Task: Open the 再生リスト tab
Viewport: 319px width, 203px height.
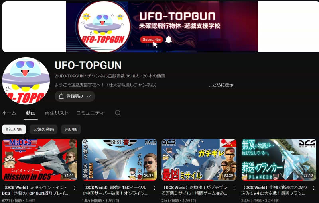Action: (57, 113)
